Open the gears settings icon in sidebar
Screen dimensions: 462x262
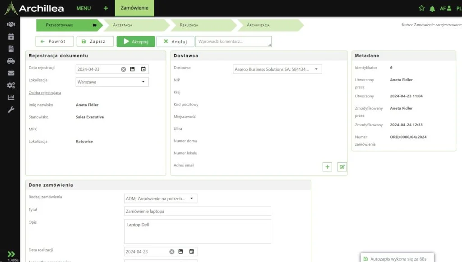click(11, 85)
